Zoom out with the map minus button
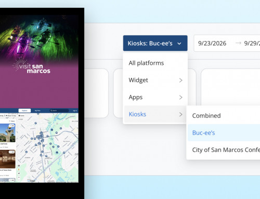 19,180
